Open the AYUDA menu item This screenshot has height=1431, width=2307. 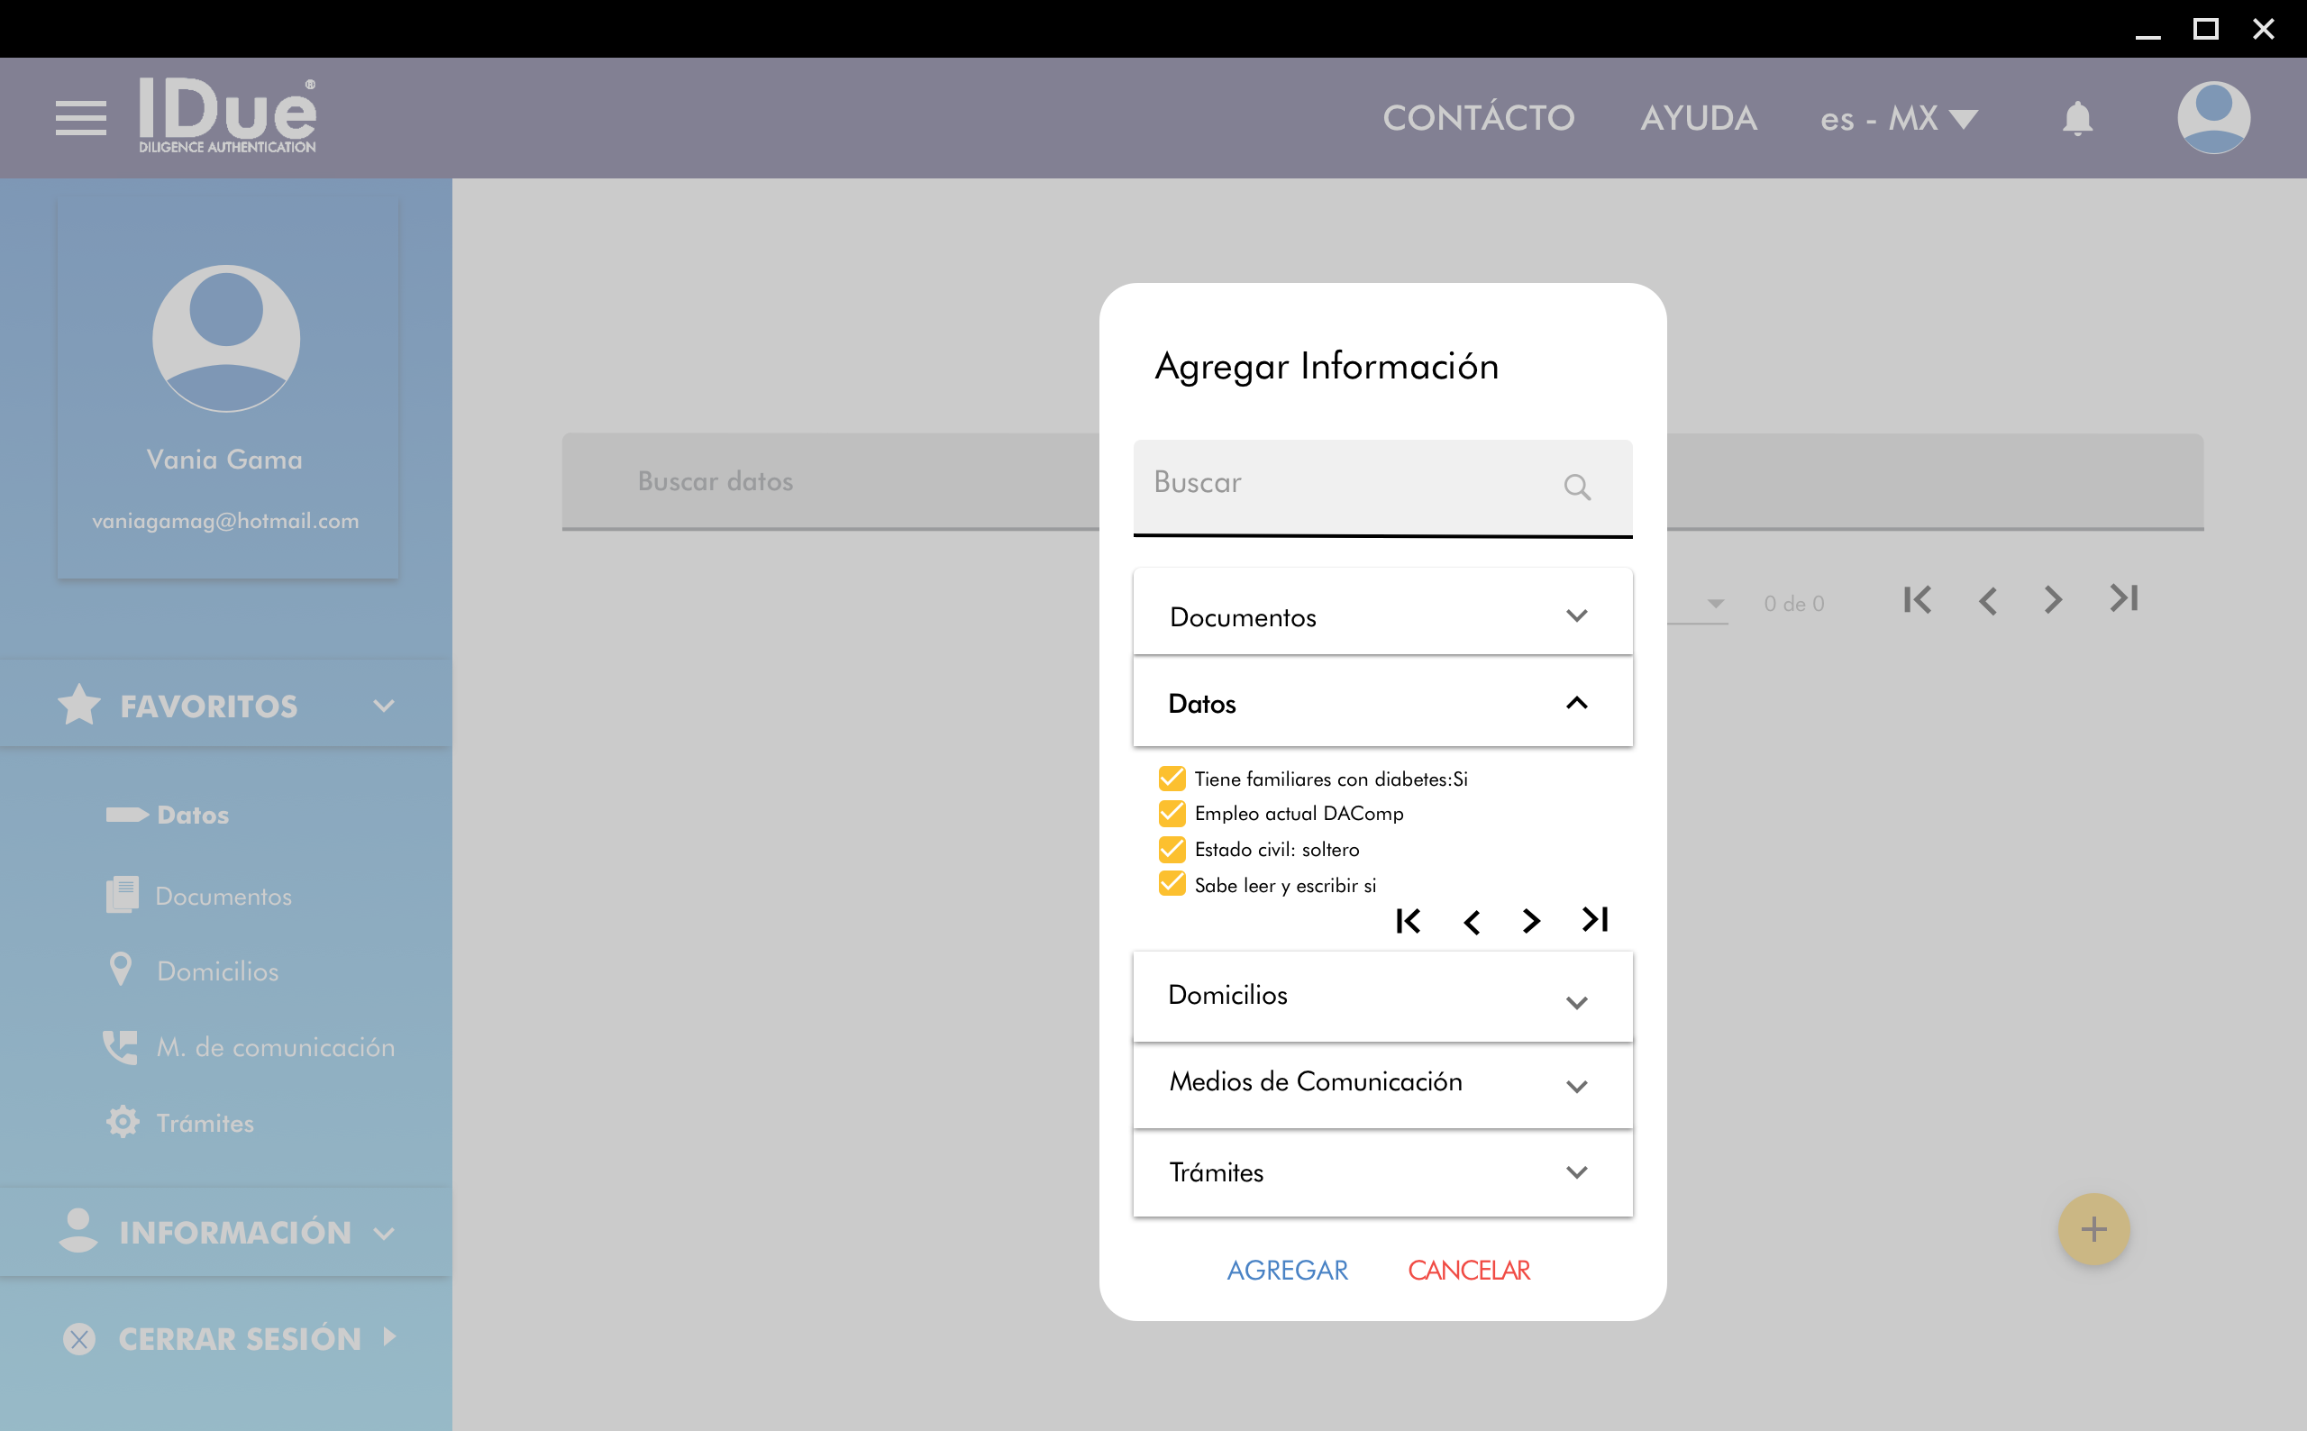tap(1699, 118)
